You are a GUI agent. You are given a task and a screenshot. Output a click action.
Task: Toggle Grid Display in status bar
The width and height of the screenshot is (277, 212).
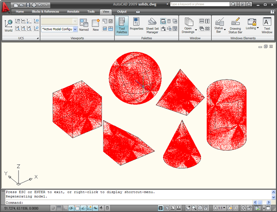click(x=59, y=208)
